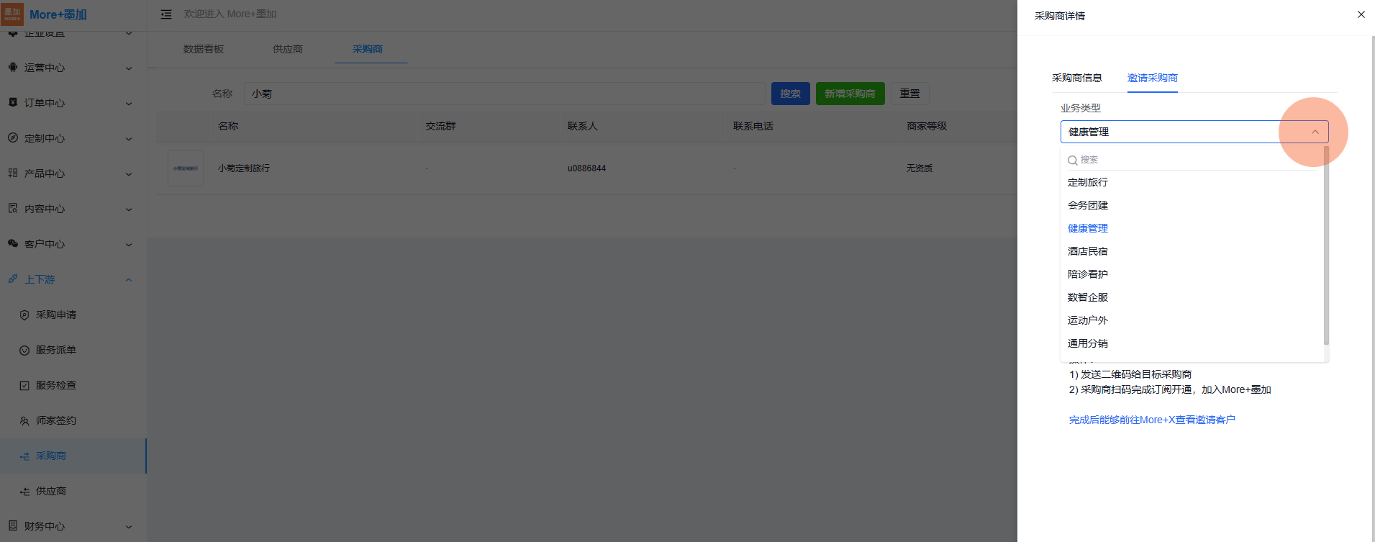Open link 完成后能够前往More+X查看邀请客户

click(1151, 420)
